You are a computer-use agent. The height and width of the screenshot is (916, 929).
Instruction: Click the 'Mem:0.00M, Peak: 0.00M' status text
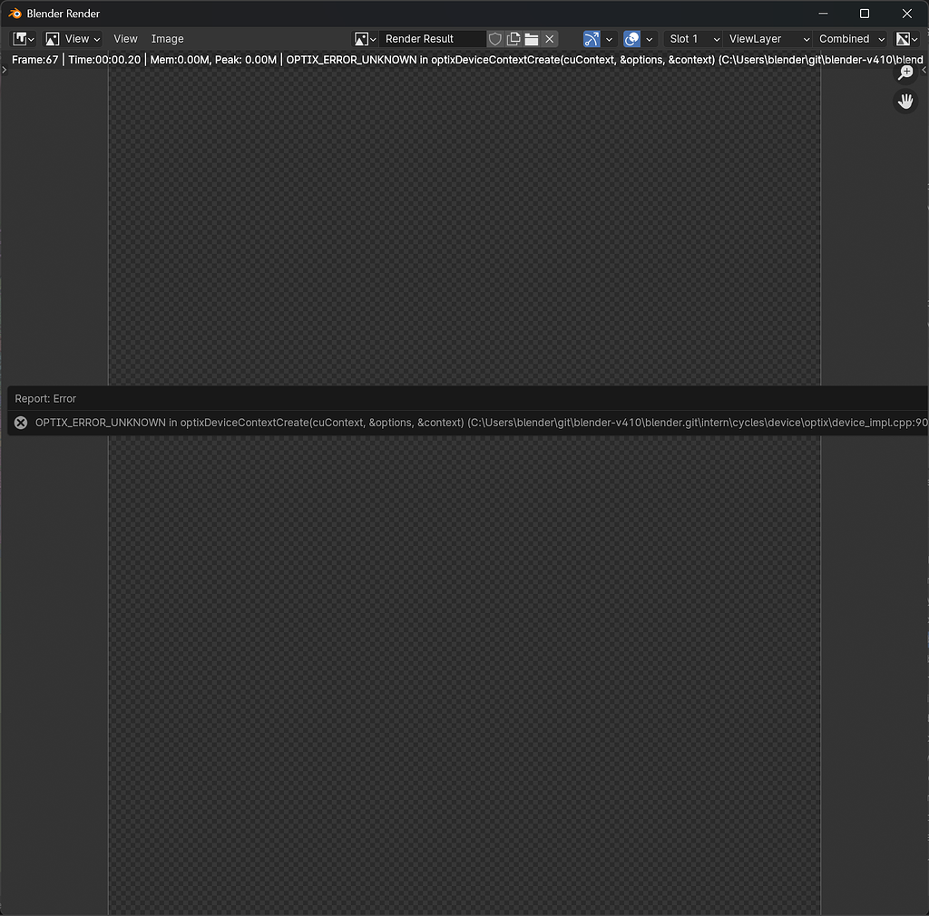213,60
